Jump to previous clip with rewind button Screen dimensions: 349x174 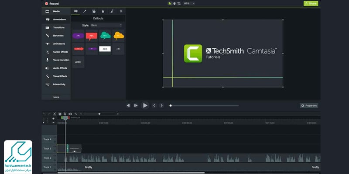coord(128,106)
